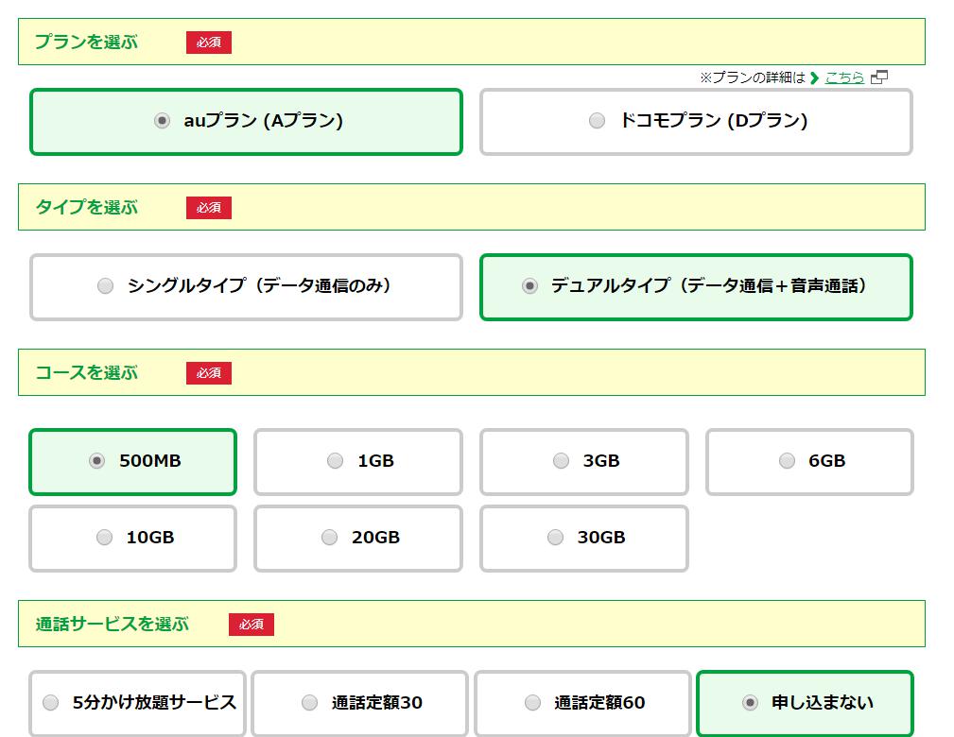Click the new-window icon beside こちら
954x737 pixels.
[x=879, y=77]
